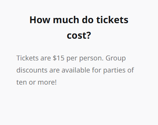Click the word "do" in the heading
This screenshot has height=125, width=158.
pyautogui.click(x=88, y=20)
